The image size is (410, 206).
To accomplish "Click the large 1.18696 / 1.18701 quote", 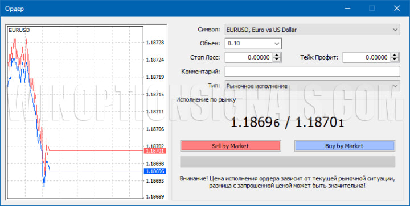I will [x=287, y=123].
